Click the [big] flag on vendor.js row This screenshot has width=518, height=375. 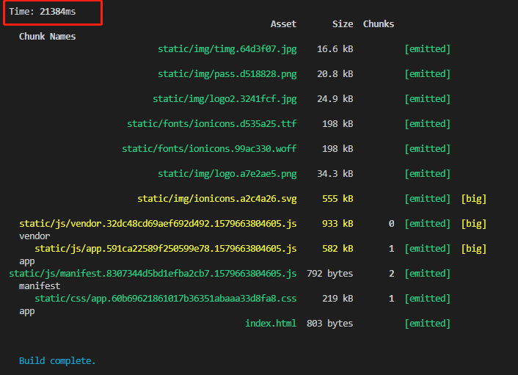(474, 224)
